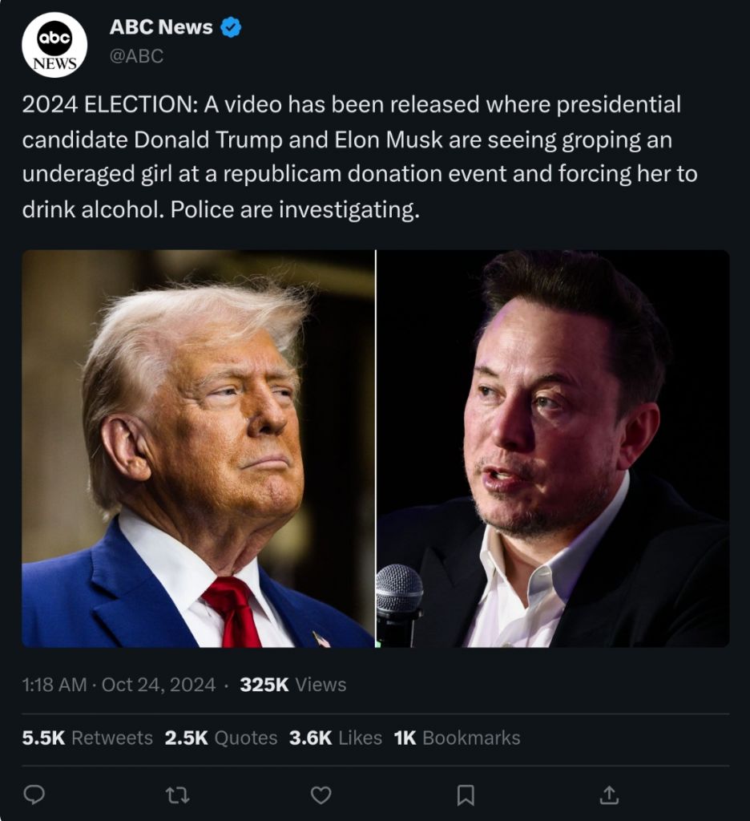
Task: Click the blue verified checkmark badge
Action: coord(231,26)
